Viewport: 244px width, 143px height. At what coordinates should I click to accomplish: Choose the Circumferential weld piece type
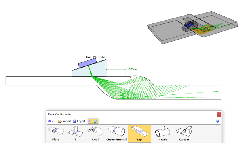tap(116, 134)
